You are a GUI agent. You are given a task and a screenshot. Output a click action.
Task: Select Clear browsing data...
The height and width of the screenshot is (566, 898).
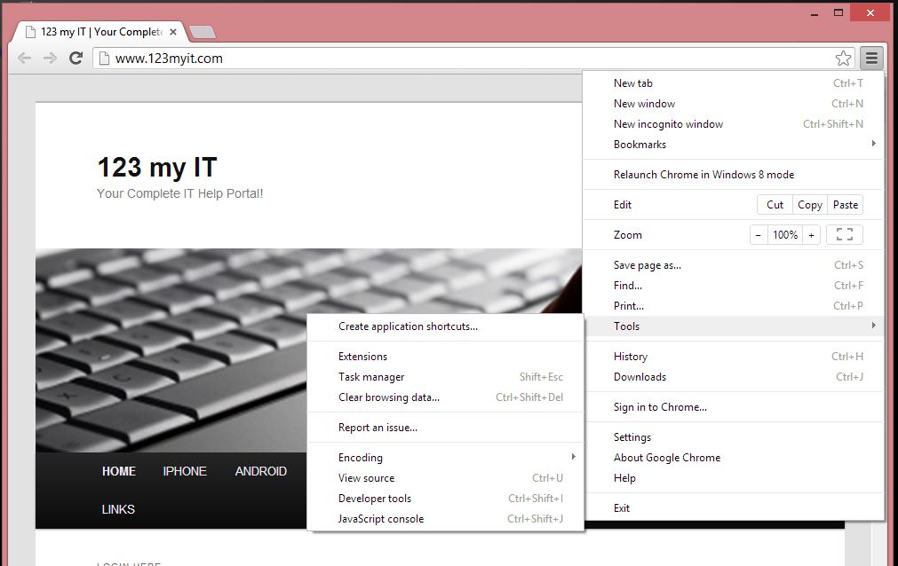446,397
